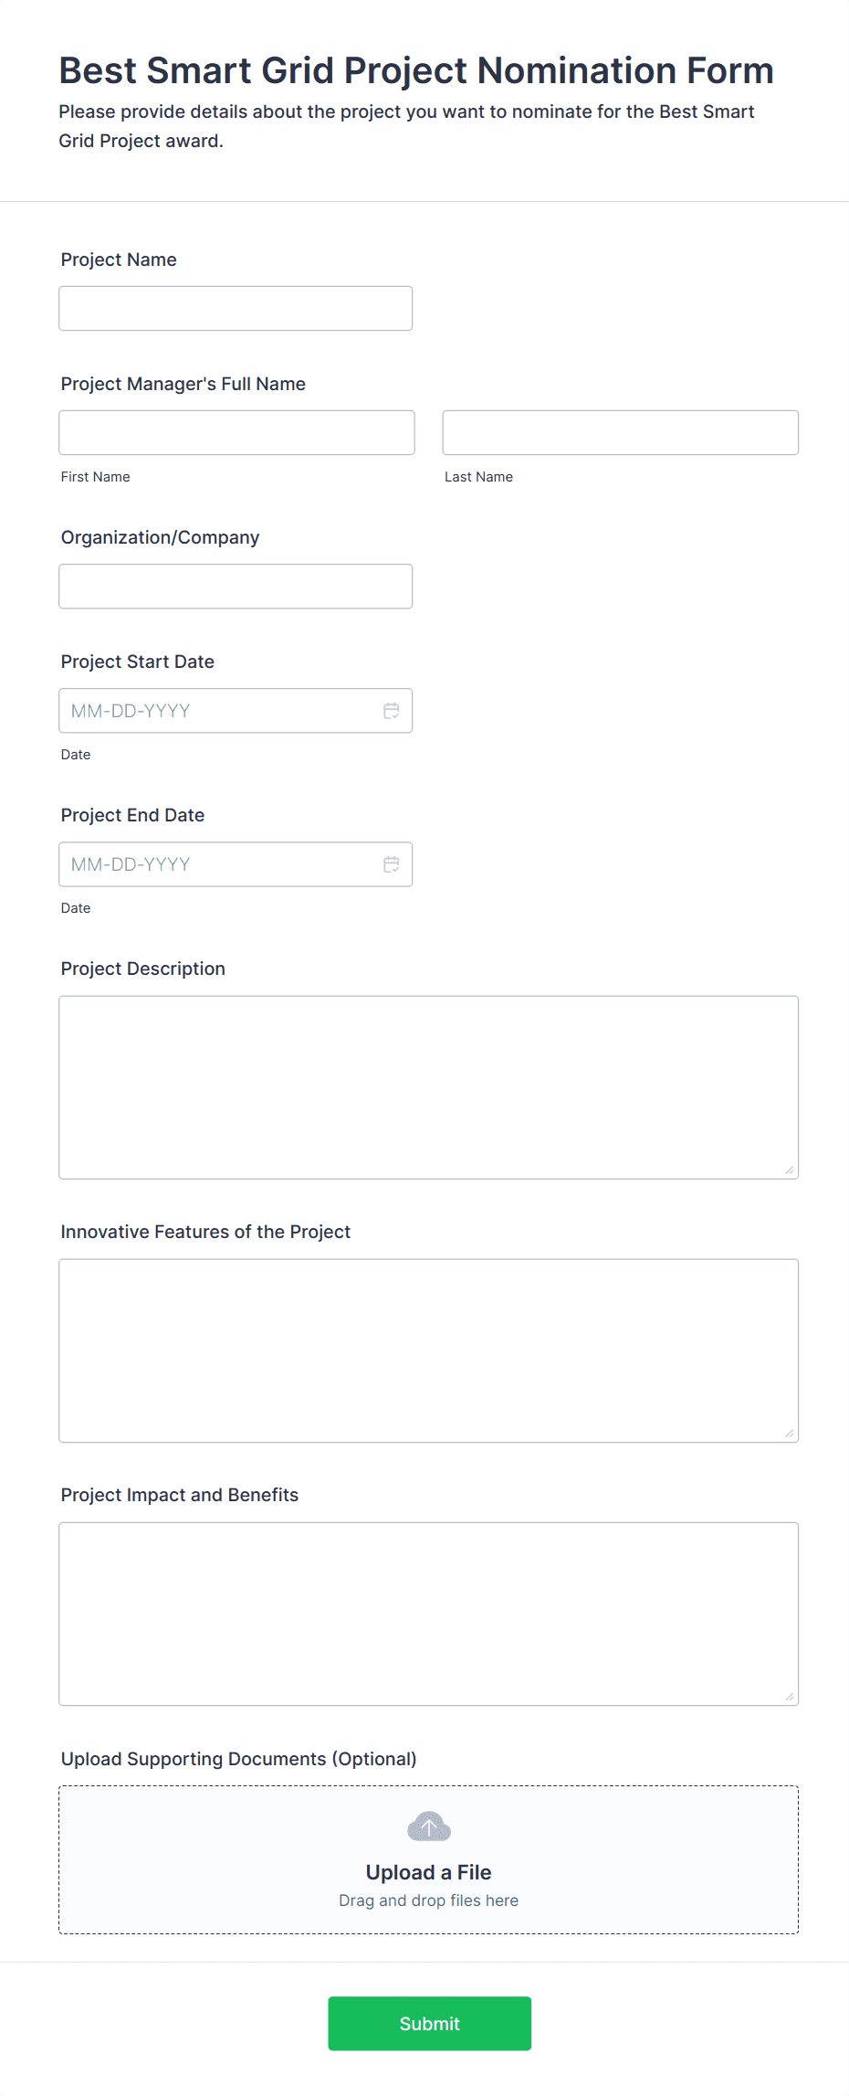Click the Upload a File text
Viewport: 849px width, 2096px height.
[x=428, y=1873]
